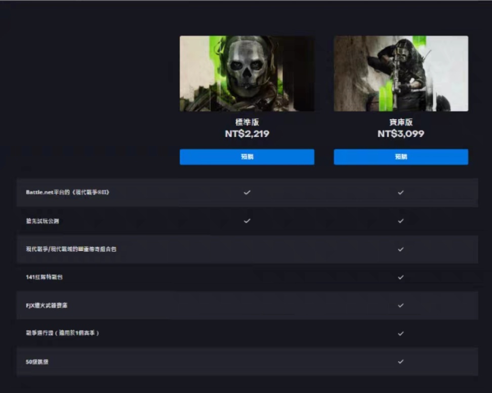
Task: Click checkmark in 現代戰爭/現代戰域 組合包 row
Action: pyautogui.click(x=401, y=249)
